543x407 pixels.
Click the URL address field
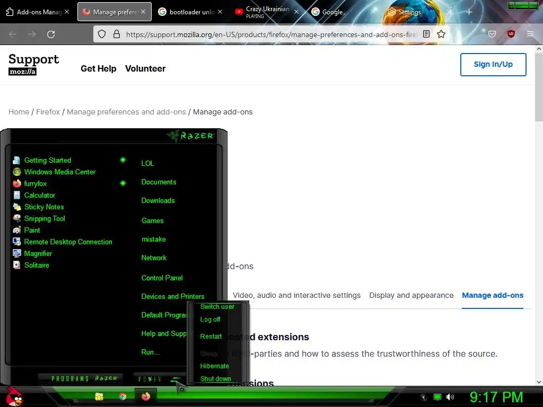271,34
